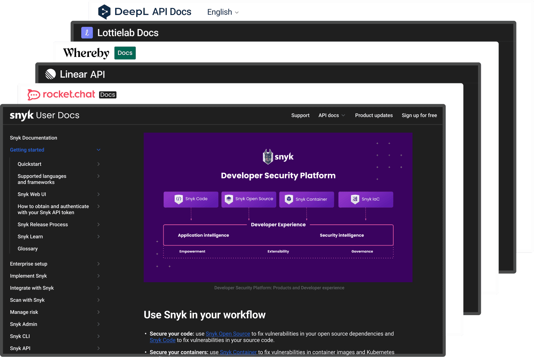Click the Snyk IaC product card label
The width and height of the screenshot is (534, 357).
371,199
